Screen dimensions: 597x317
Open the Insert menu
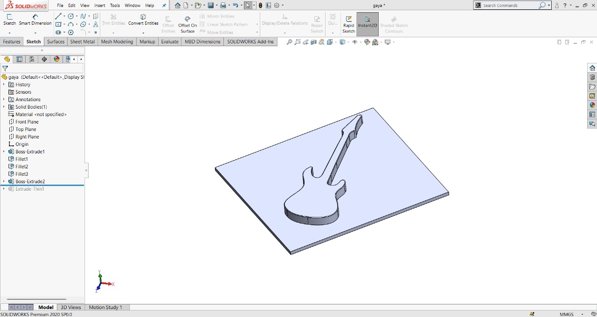click(100, 6)
